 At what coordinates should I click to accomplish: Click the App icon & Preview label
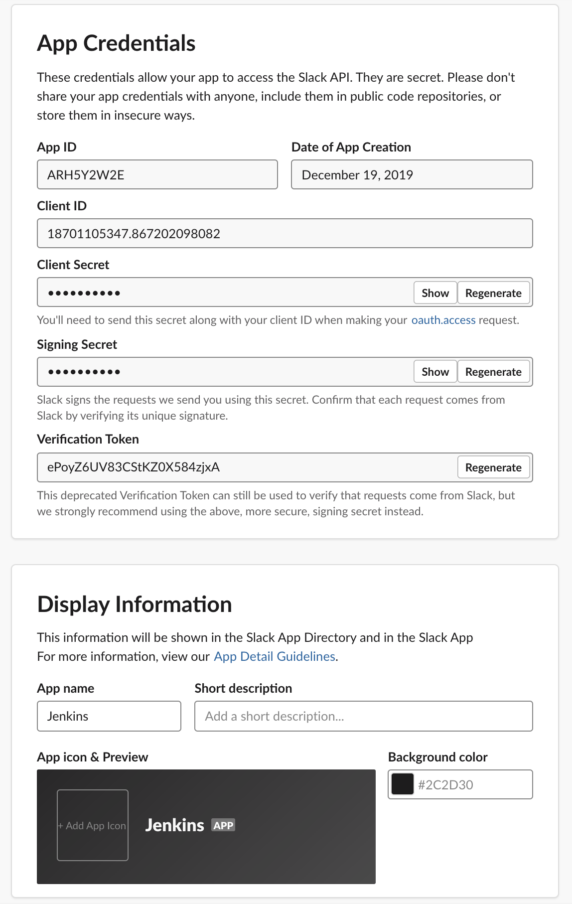point(93,757)
